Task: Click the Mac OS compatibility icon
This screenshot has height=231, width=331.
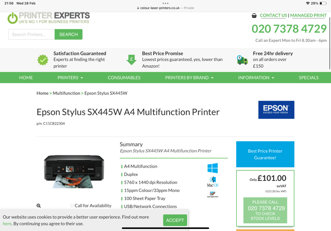Action: pos(212,182)
